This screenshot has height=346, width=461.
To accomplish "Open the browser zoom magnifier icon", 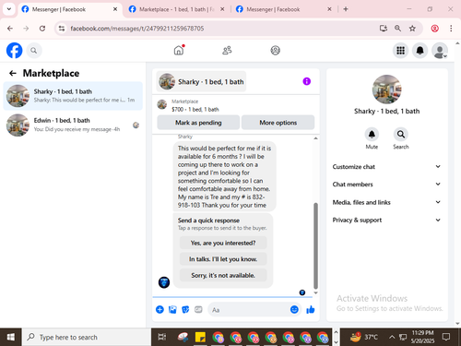I will tap(397, 29).
